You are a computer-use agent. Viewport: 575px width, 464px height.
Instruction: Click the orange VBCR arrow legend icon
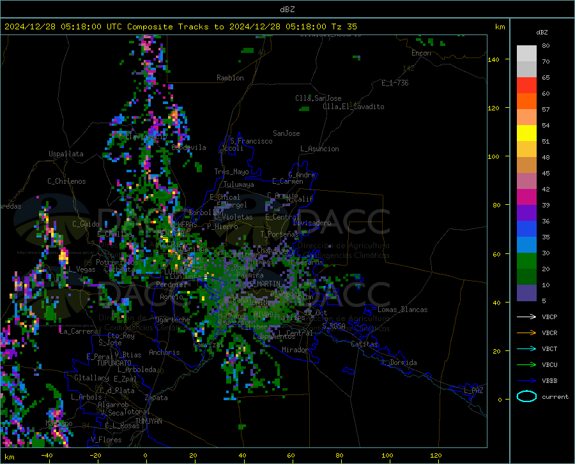(x=526, y=333)
